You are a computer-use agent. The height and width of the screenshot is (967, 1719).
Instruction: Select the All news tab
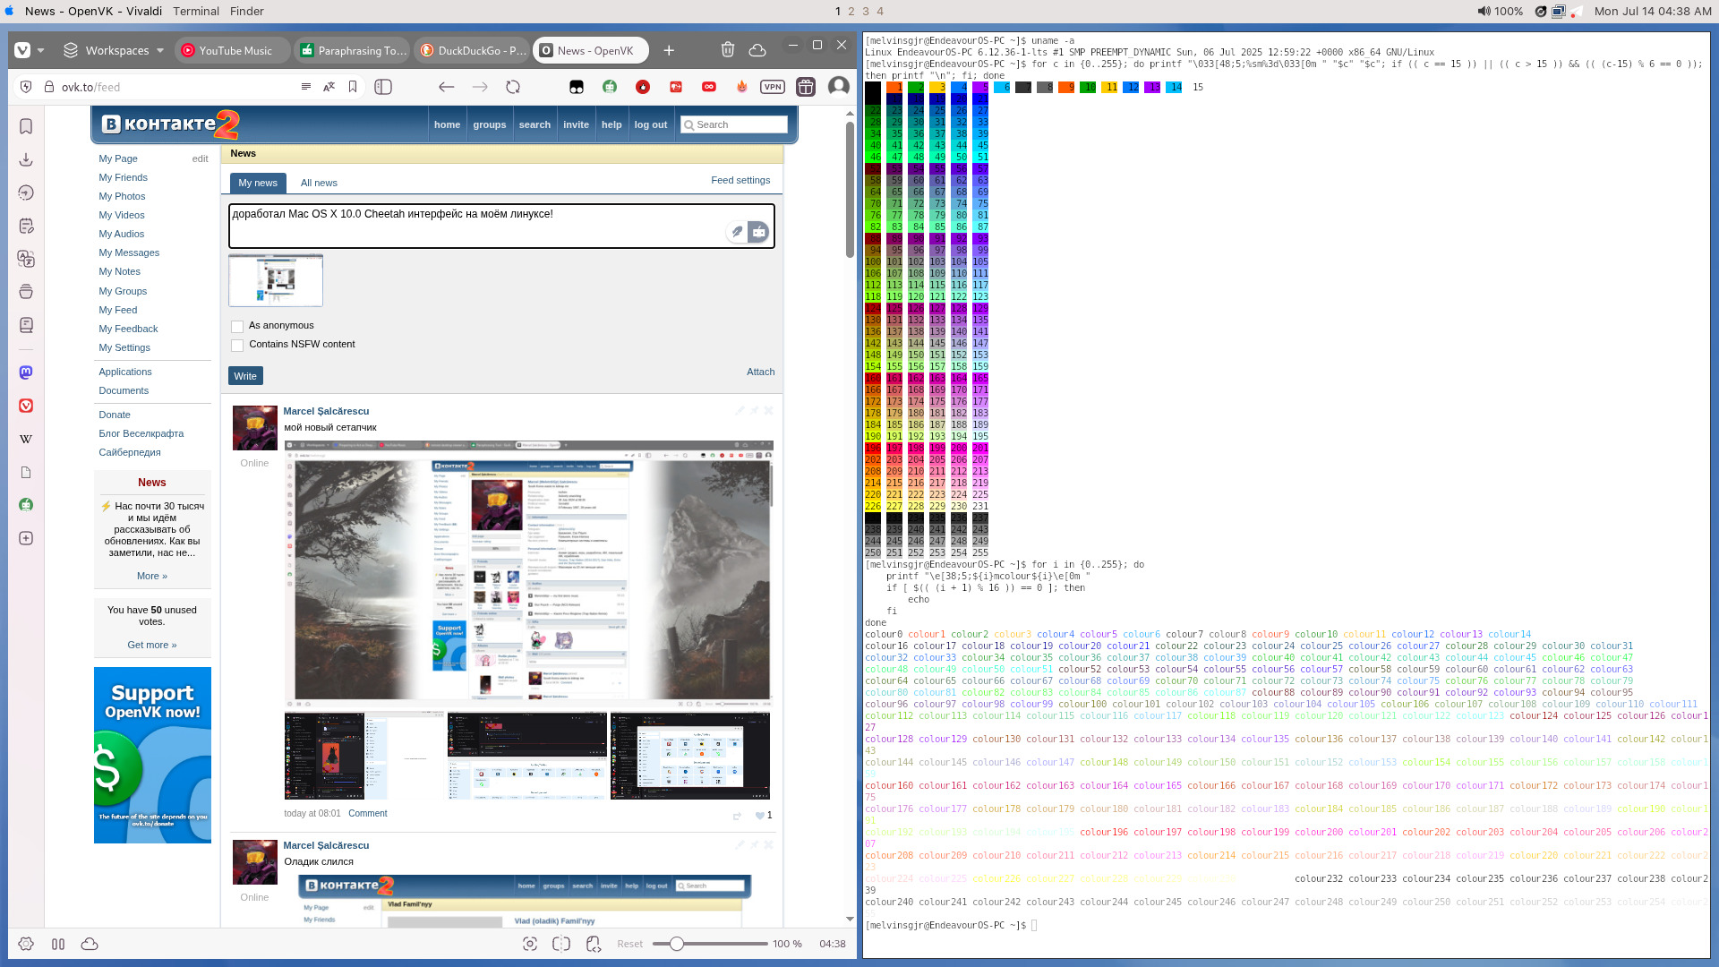319,183
